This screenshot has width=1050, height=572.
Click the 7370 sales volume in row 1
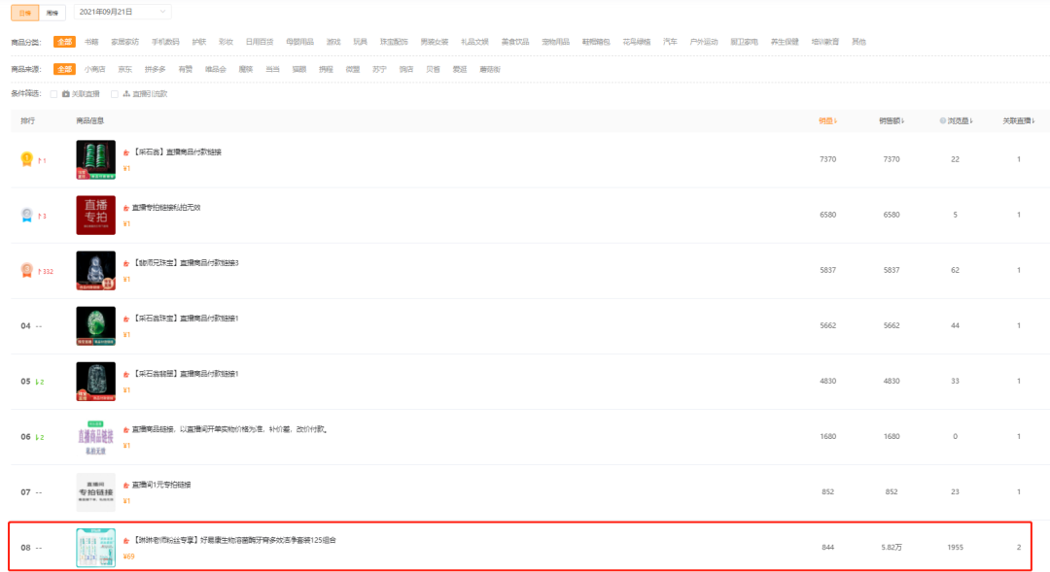827,159
